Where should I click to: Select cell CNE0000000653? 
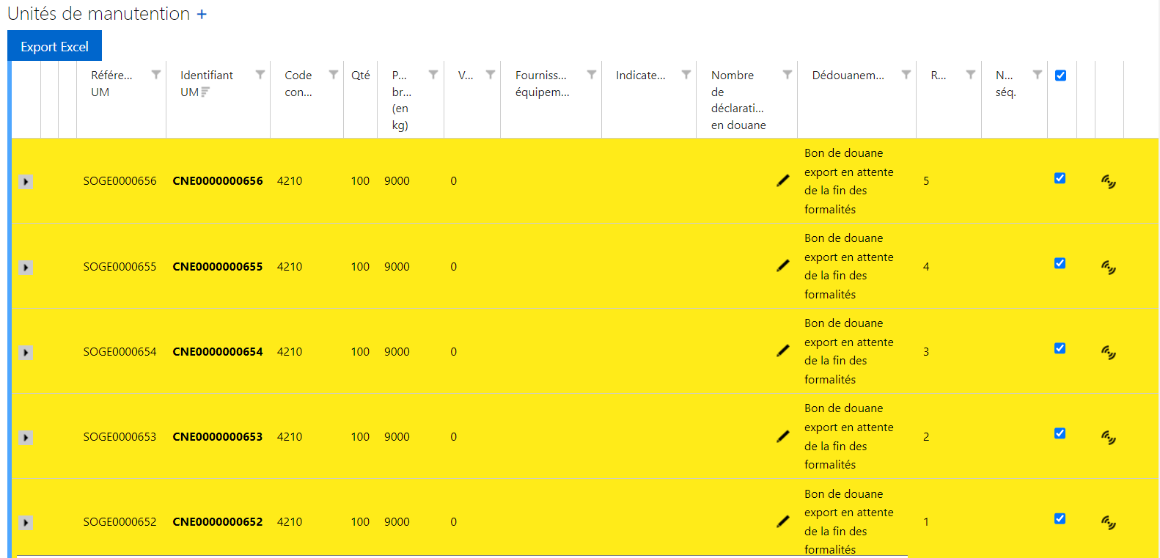218,437
